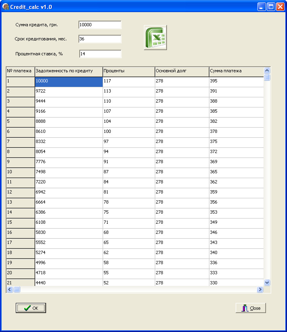This screenshot has height=332, width=287.
Task: Focus the loan amount field containing 10000
Action: [100, 25]
